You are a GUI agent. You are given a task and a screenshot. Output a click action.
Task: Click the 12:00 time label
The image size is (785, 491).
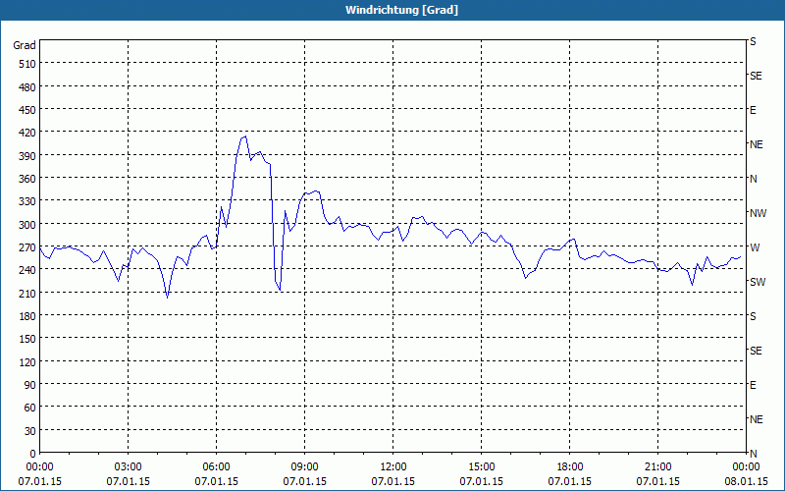(393, 467)
